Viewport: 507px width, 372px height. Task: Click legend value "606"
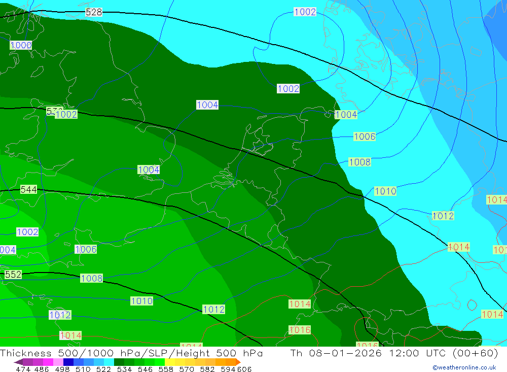point(244,369)
